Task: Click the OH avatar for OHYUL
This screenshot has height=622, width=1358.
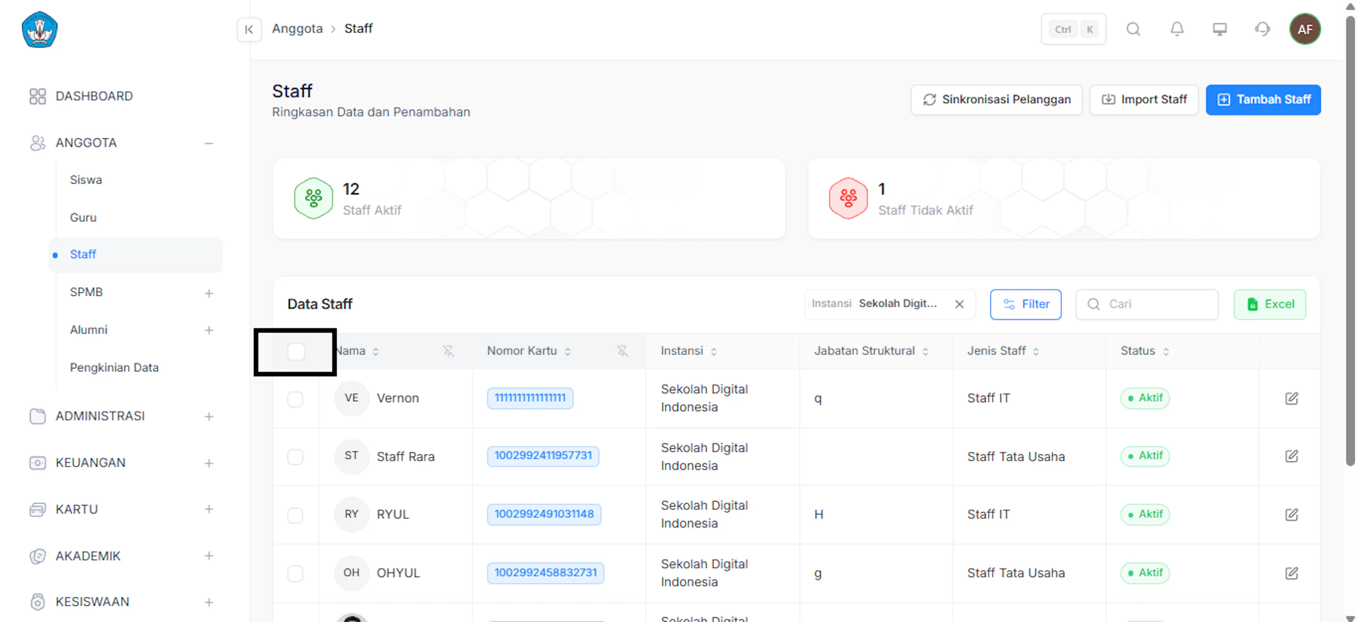Action: pyautogui.click(x=351, y=573)
